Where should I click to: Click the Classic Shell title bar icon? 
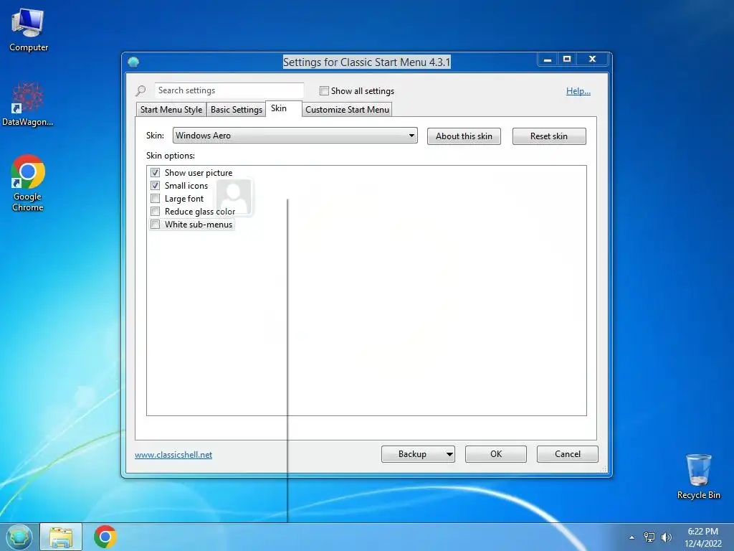click(x=133, y=62)
